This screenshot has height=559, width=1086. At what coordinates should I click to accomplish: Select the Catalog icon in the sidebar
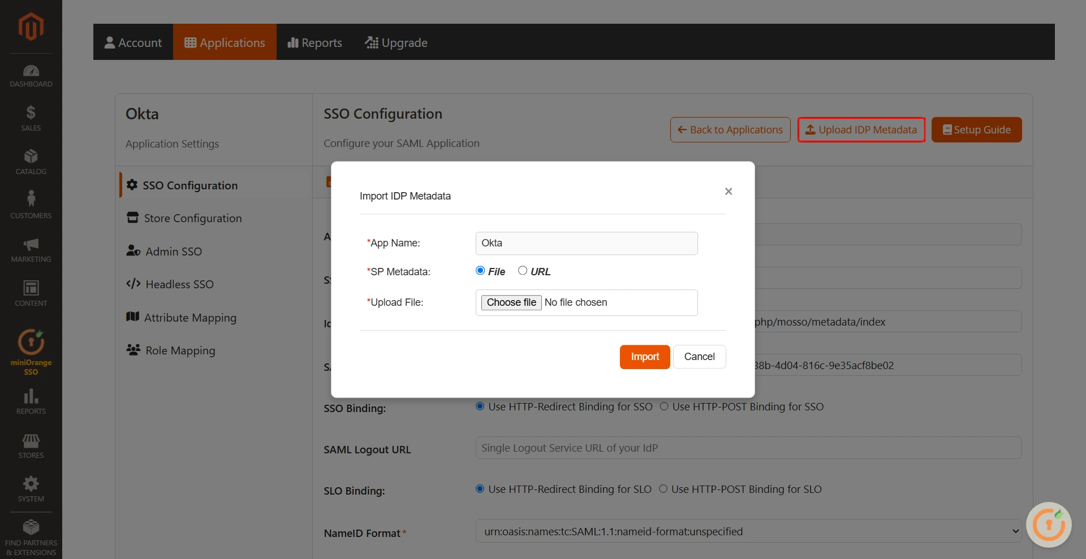(31, 160)
